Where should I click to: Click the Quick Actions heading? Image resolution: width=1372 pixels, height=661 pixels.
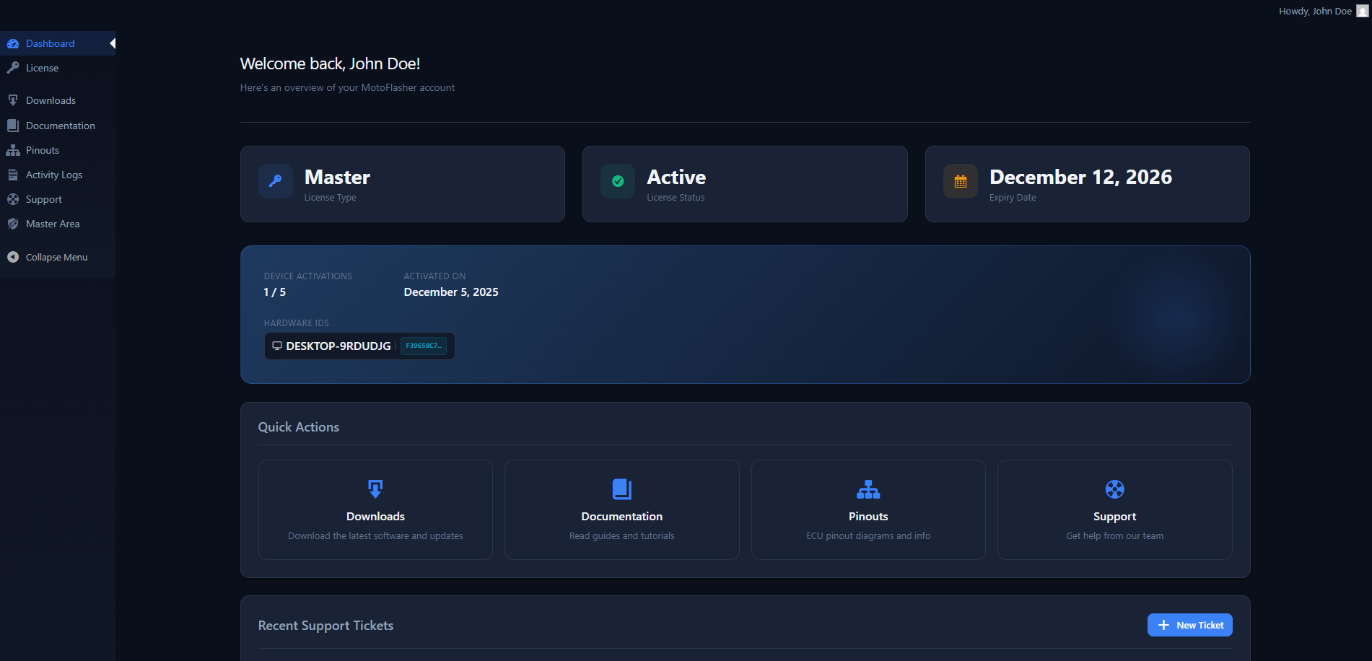(x=299, y=427)
